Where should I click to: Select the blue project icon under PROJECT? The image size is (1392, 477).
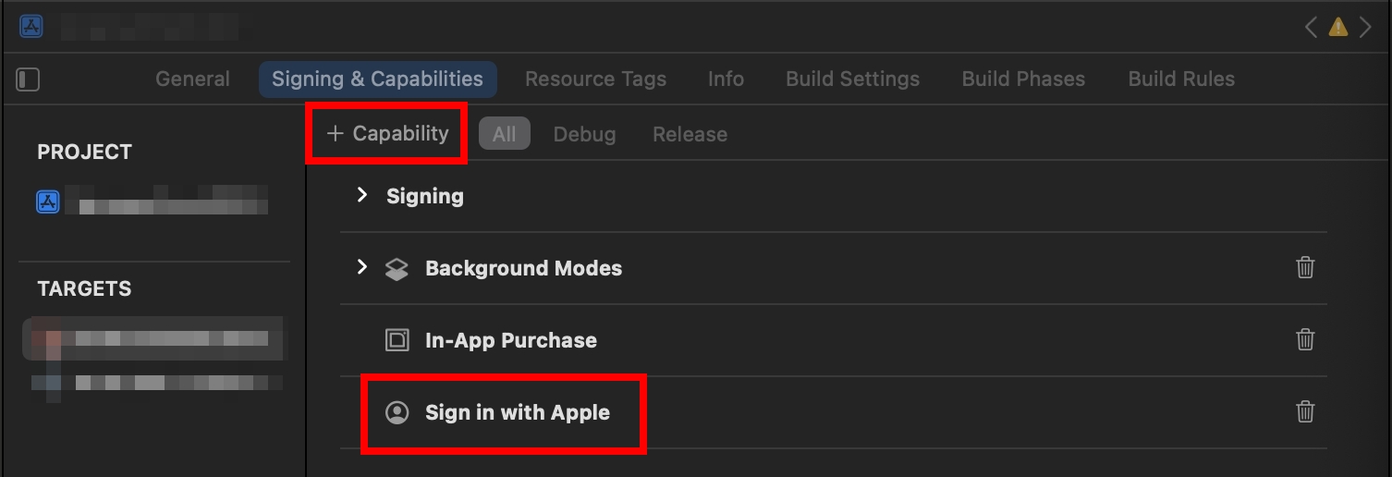click(48, 202)
